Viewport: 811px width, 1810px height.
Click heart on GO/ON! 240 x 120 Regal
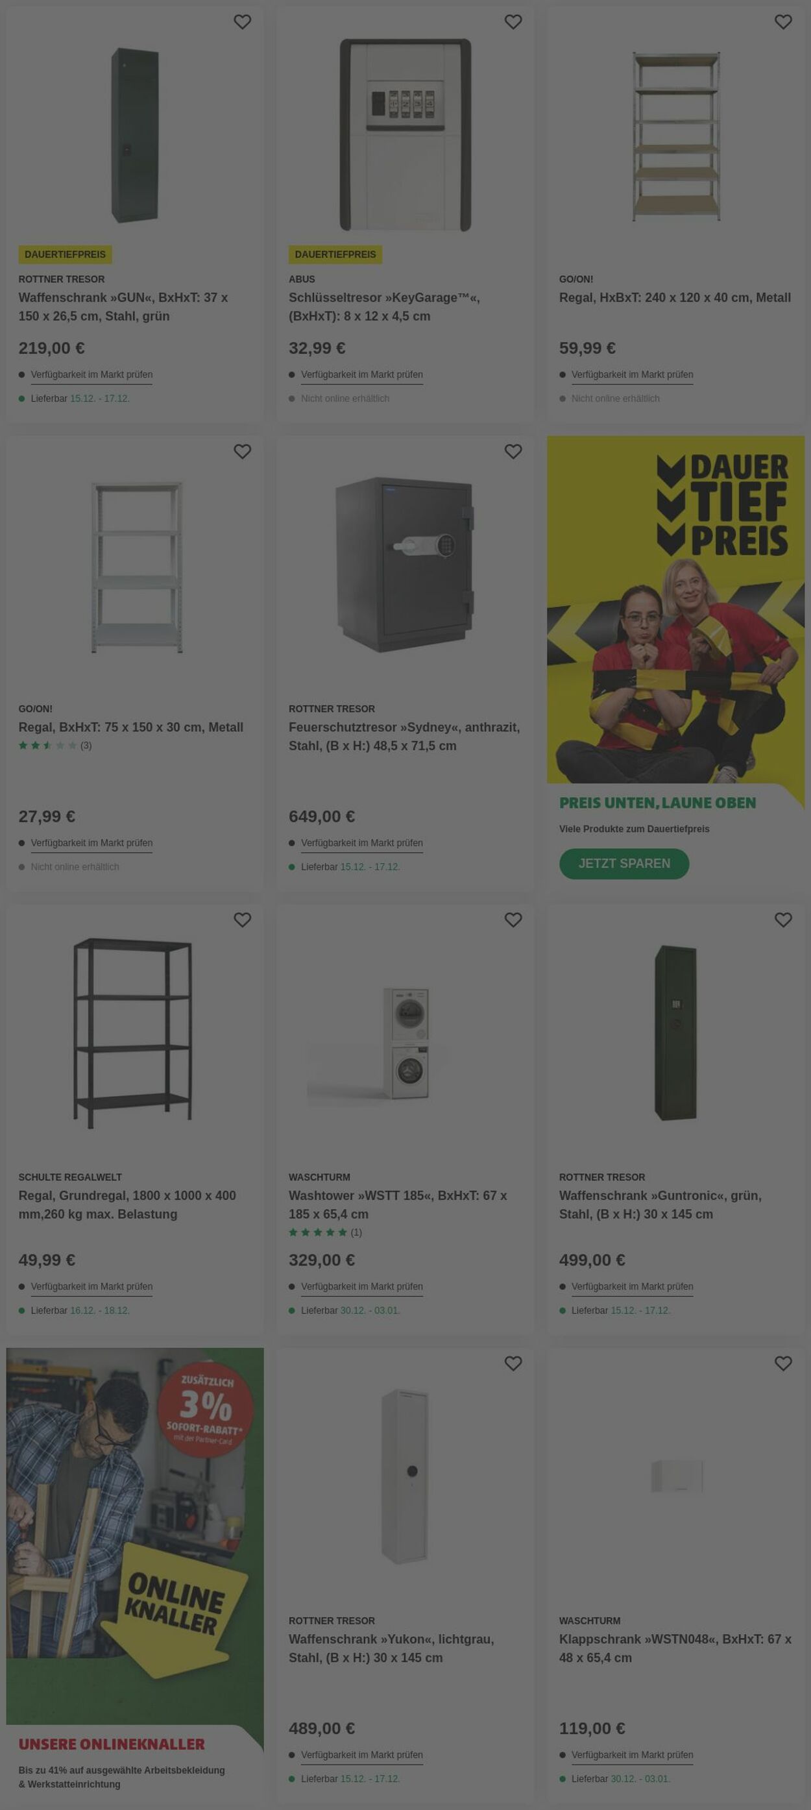tap(783, 22)
